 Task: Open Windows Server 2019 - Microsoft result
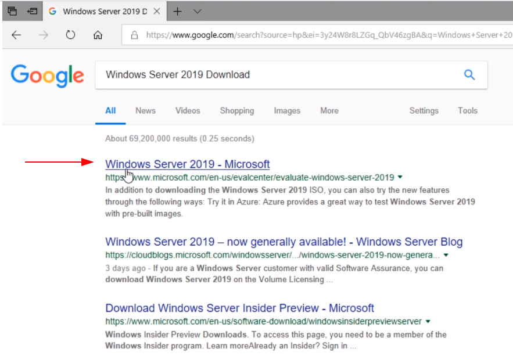click(187, 164)
